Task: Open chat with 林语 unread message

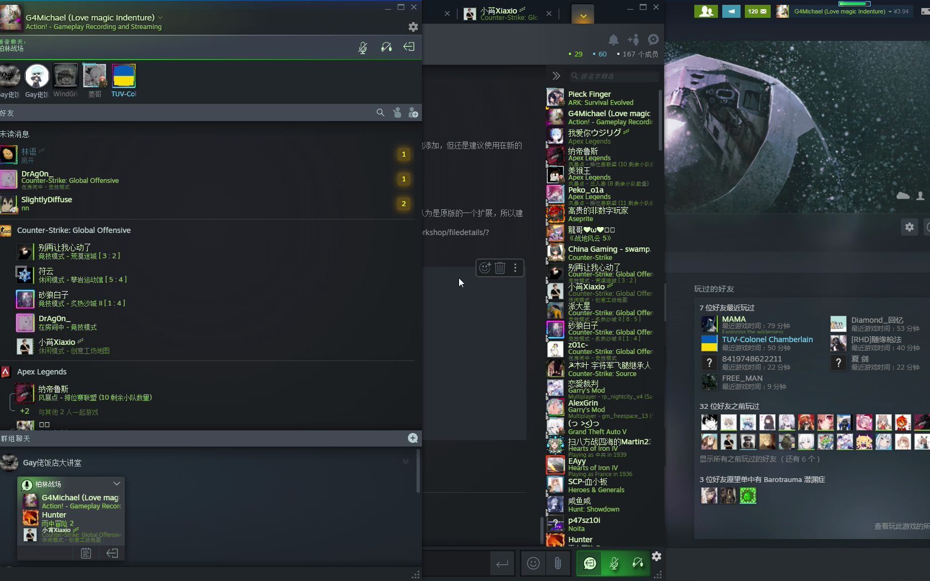Action: 207,155
